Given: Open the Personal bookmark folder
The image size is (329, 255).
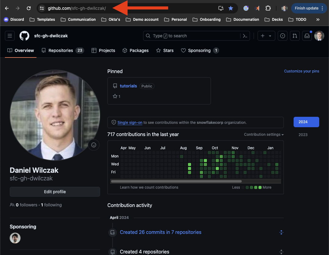Looking at the screenshot, I should (x=175, y=20).
